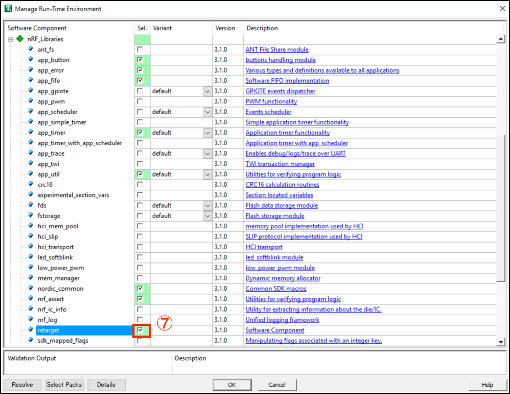Open the Flash data storage module link

(282, 206)
